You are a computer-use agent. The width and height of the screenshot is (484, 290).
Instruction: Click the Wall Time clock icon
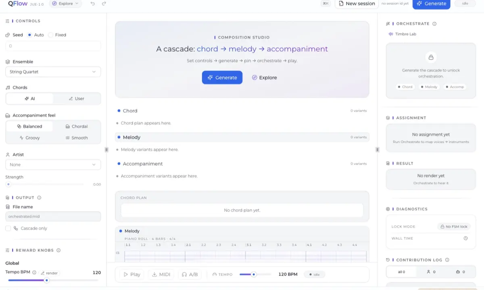pos(465,238)
